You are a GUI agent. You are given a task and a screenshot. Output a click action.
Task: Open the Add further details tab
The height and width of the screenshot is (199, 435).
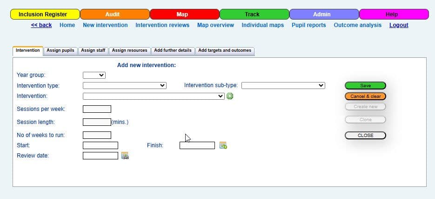tap(173, 51)
